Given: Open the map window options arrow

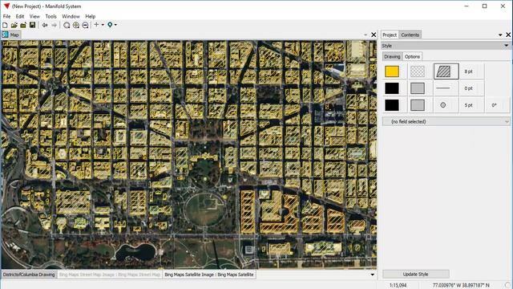Looking at the screenshot, I should coord(366,35).
